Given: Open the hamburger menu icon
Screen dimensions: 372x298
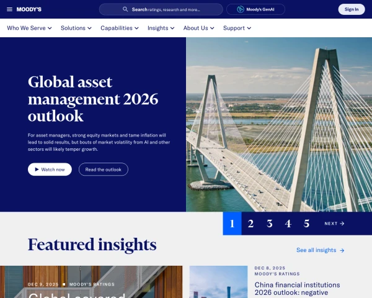Looking at the screenshot, I should click(9, 9).
